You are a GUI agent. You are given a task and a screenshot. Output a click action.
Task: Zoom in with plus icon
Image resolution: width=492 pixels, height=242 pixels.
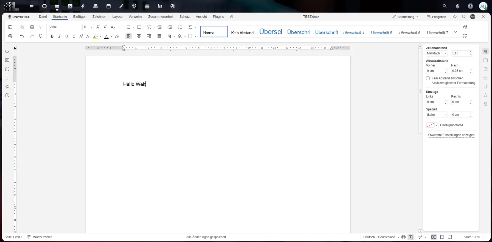(485, 237)
